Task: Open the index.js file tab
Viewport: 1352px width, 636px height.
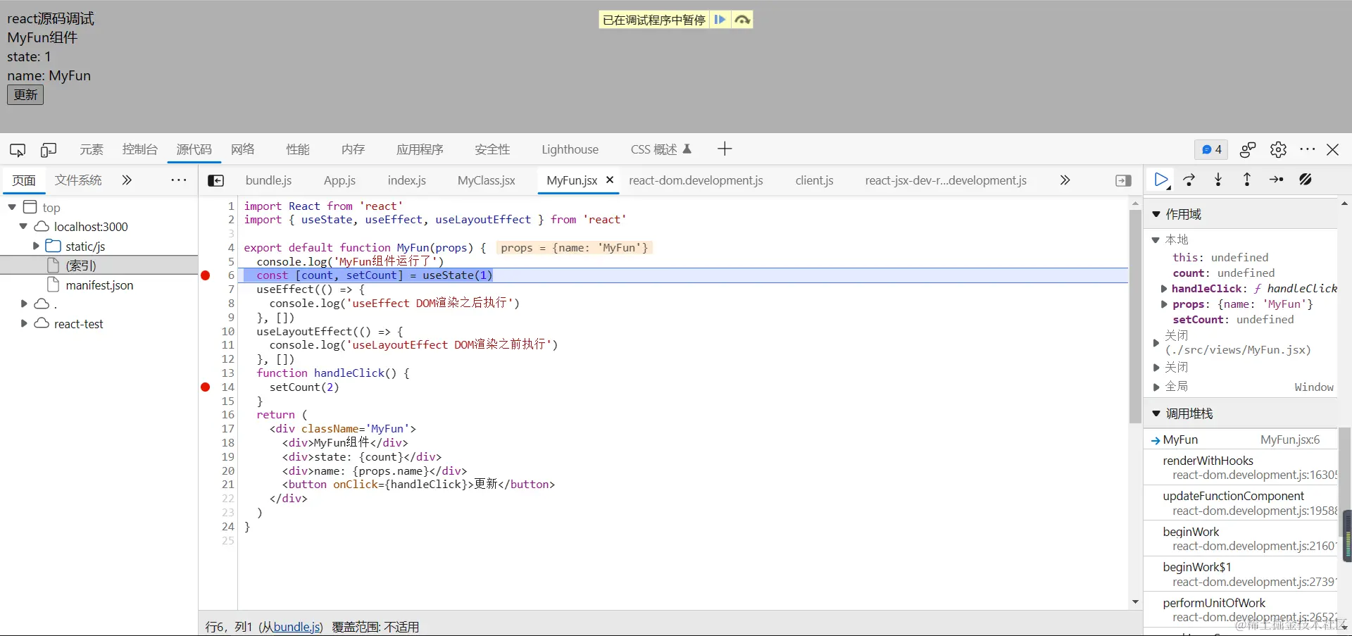Action: [x=407, y=180]
